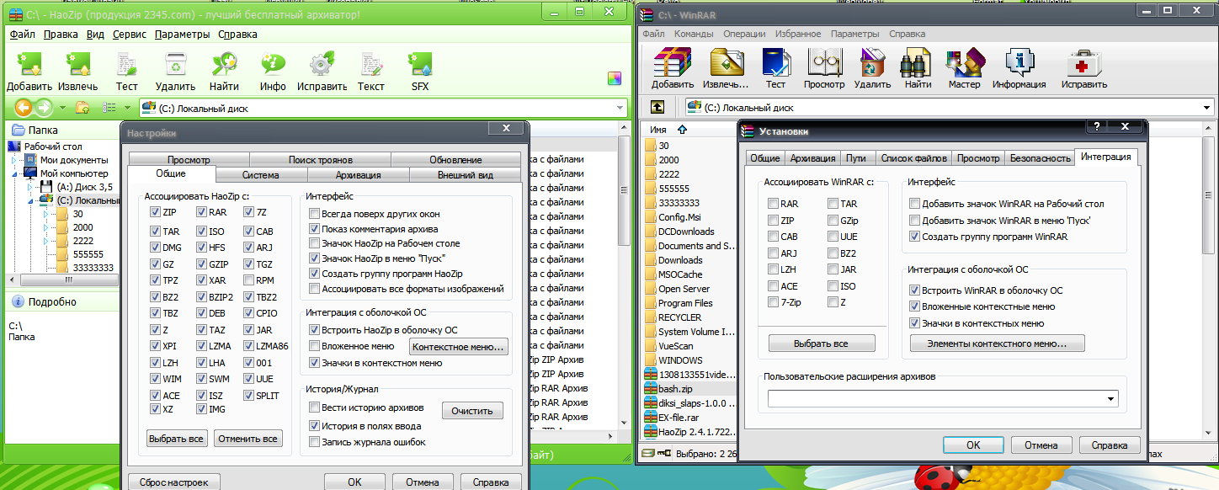Screen dimensions: 1219x490
Task: Switch to the Архивация tab in WinRAR settings
Action: [812, 157]
